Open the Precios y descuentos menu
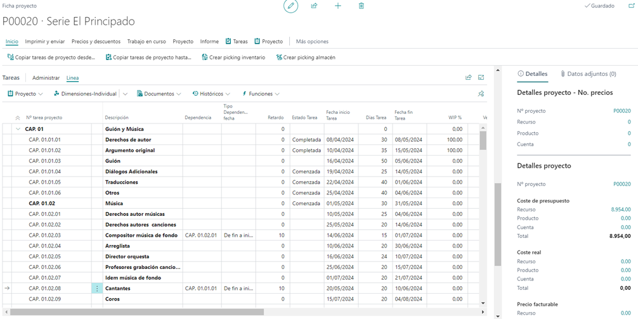 click(x=96, y=41)
